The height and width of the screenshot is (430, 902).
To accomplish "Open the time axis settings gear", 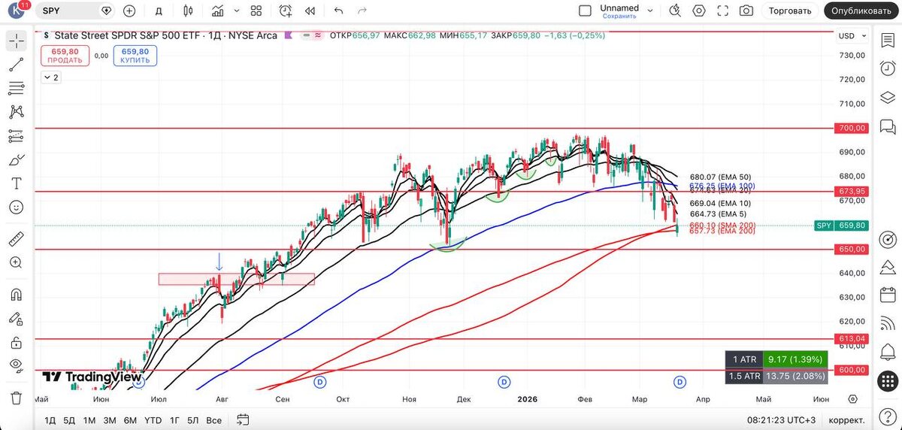I will point(852,398).
